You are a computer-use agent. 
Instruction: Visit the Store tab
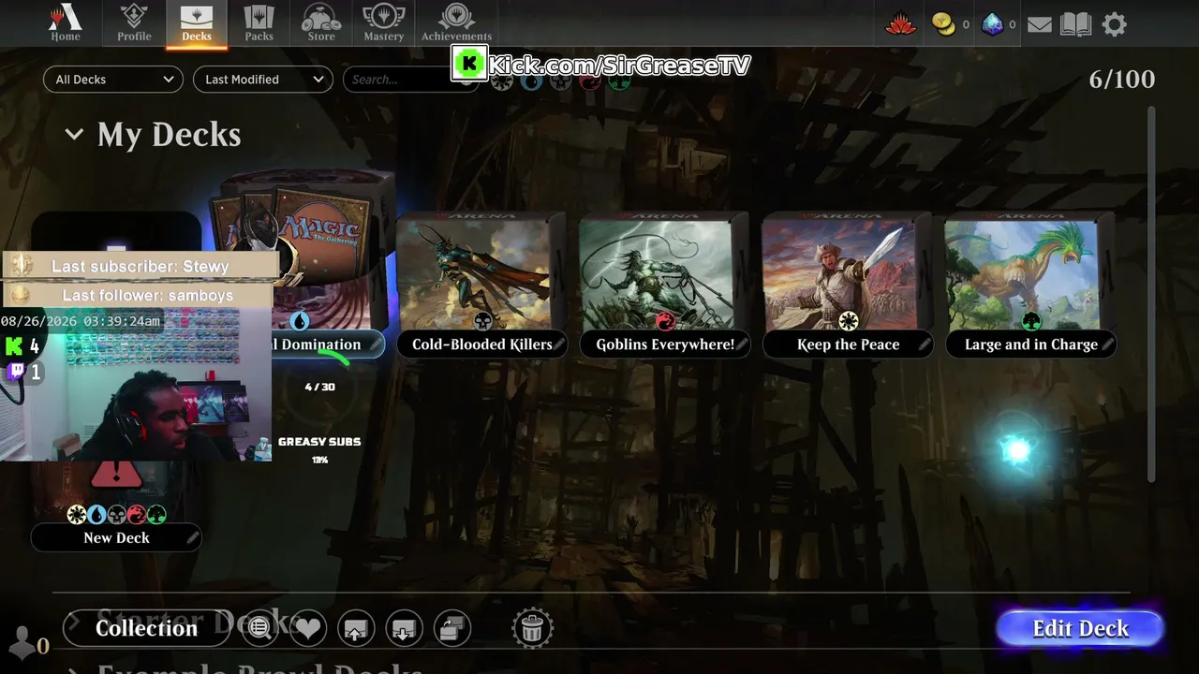[x=321, y=23]
